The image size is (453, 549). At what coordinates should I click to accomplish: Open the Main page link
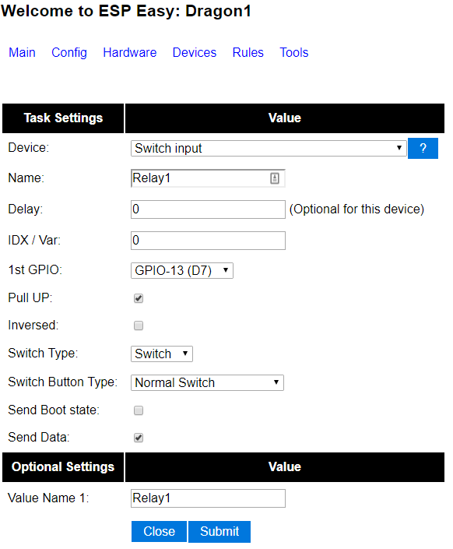point(22,52)
